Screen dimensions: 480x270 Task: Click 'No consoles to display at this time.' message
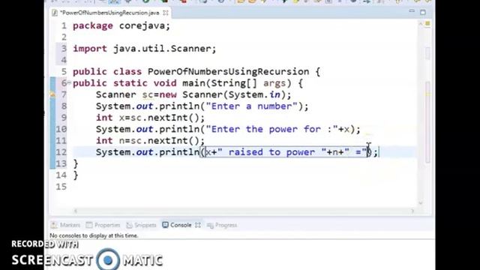[94, 235]
